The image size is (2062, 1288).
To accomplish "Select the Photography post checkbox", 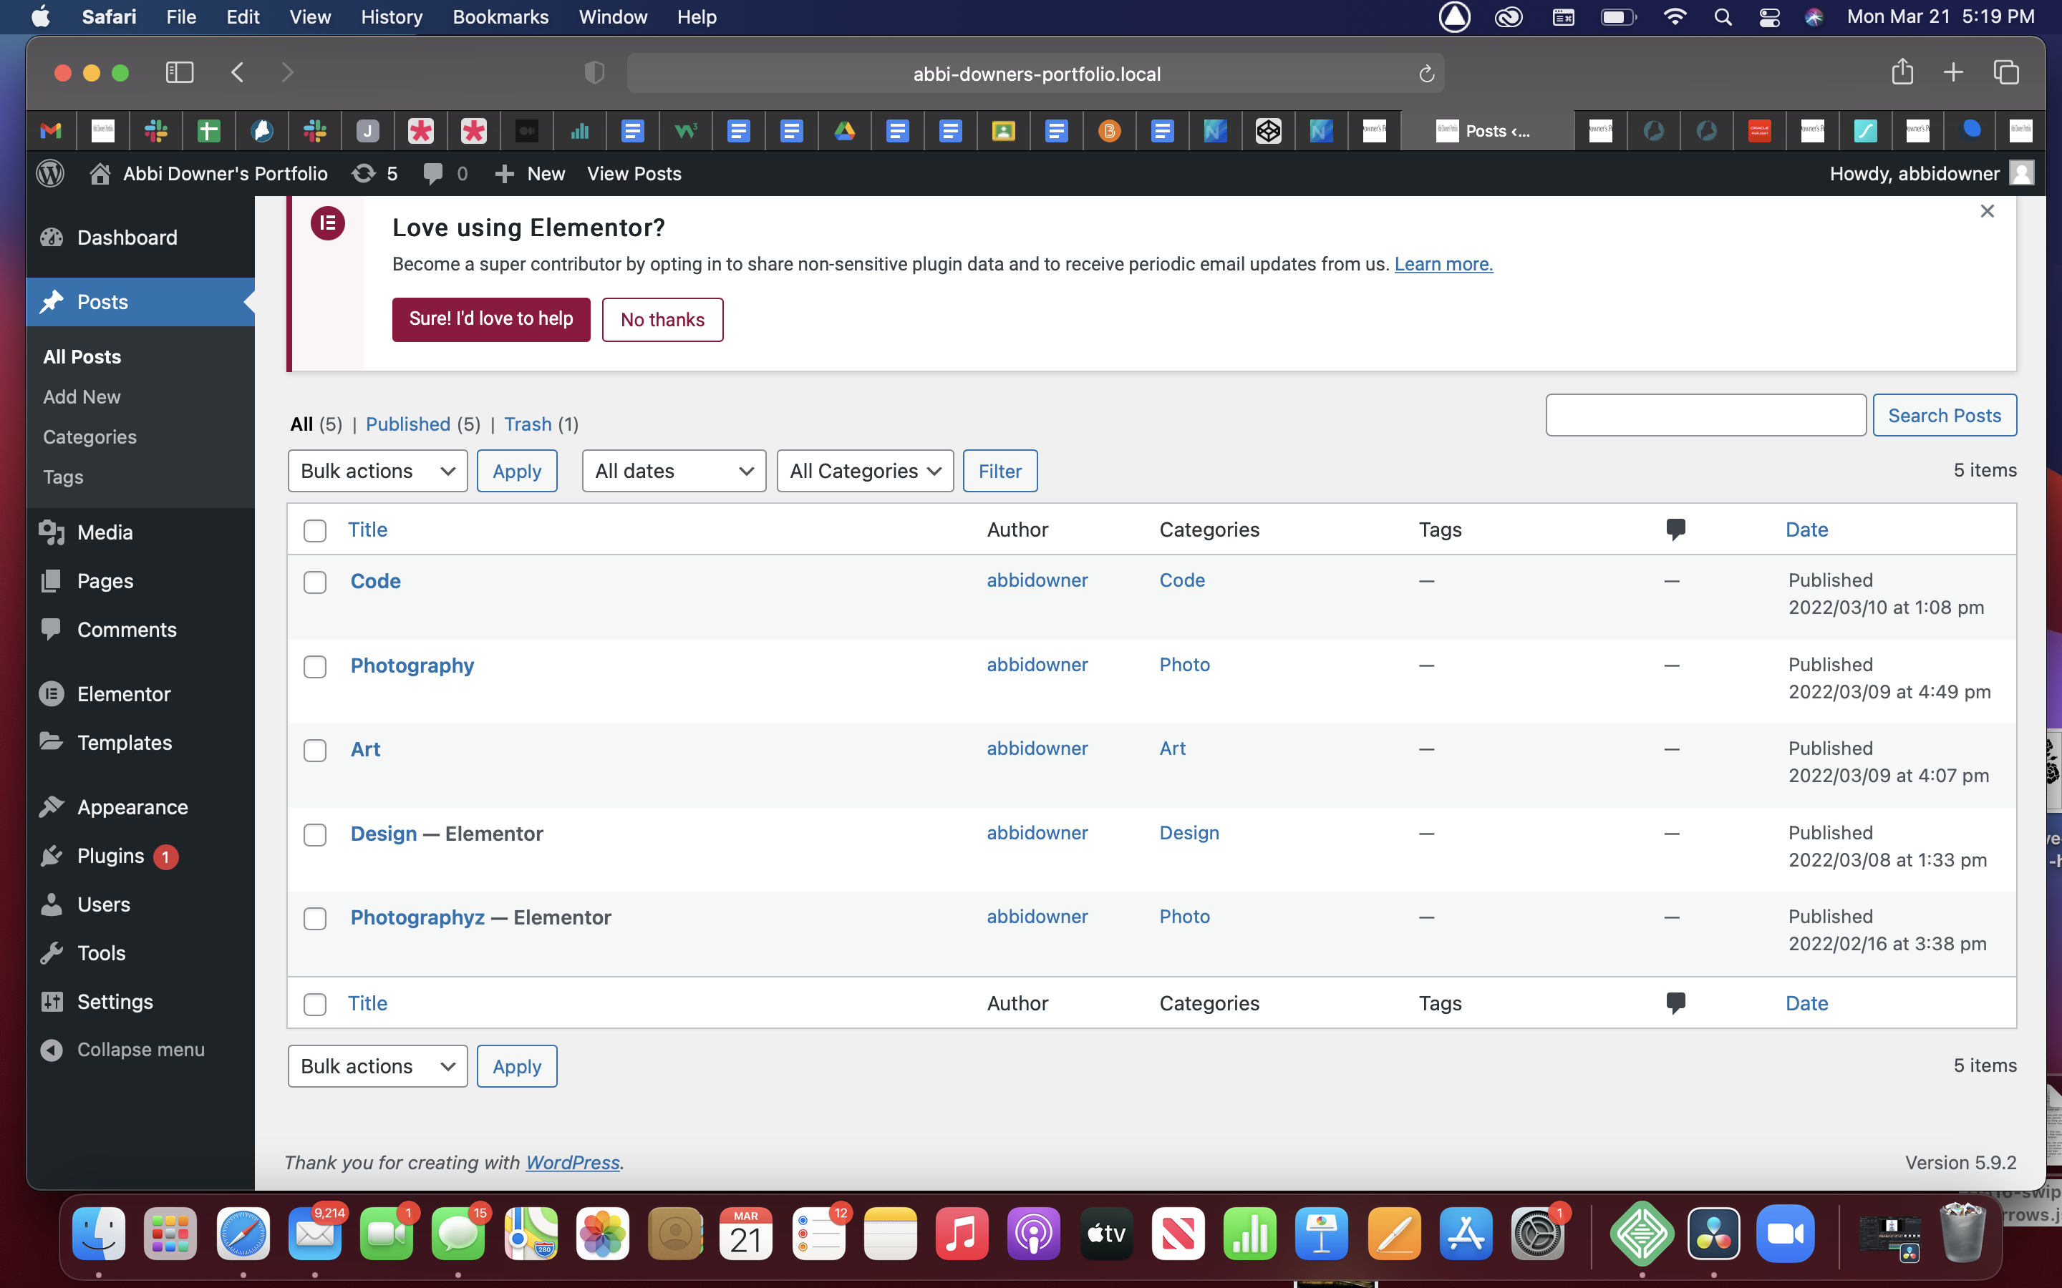I will (315, 666).
